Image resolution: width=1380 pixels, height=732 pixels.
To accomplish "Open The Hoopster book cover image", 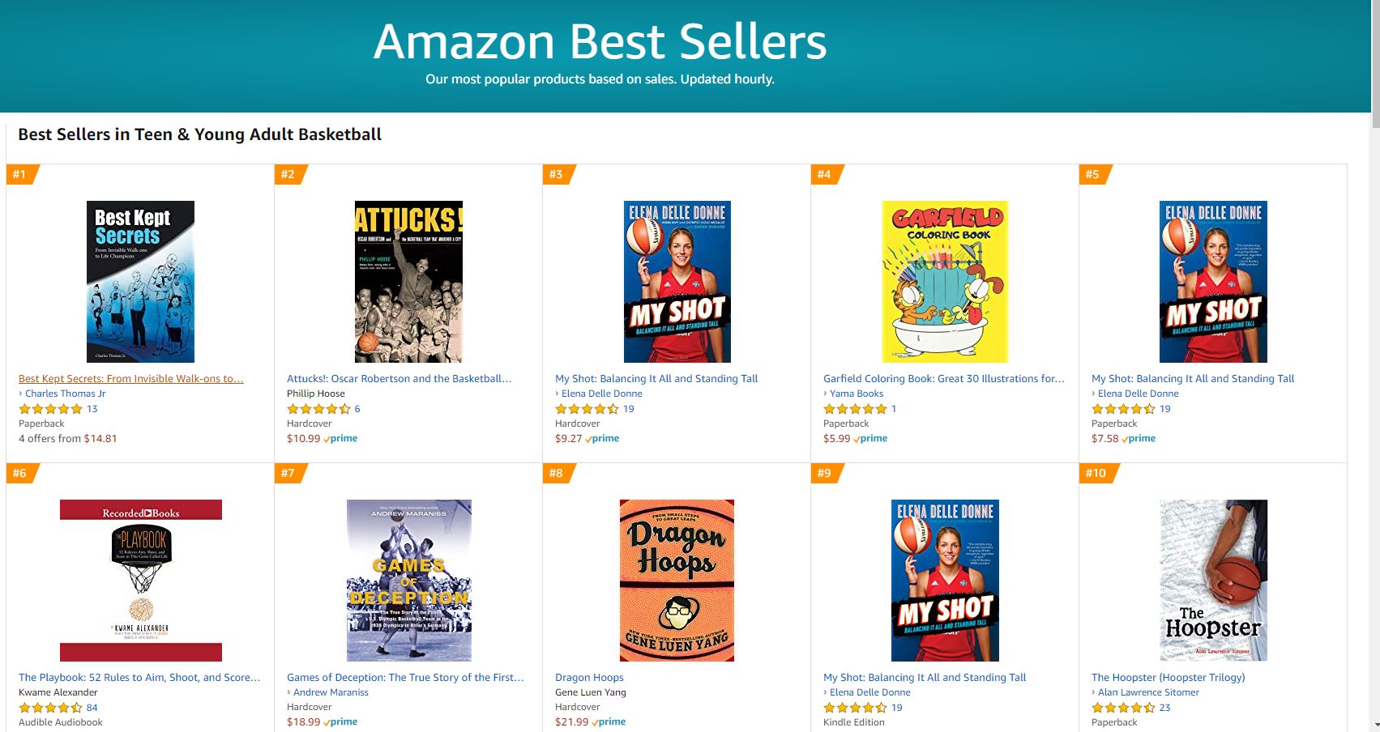I will [x=1213, y=580].
